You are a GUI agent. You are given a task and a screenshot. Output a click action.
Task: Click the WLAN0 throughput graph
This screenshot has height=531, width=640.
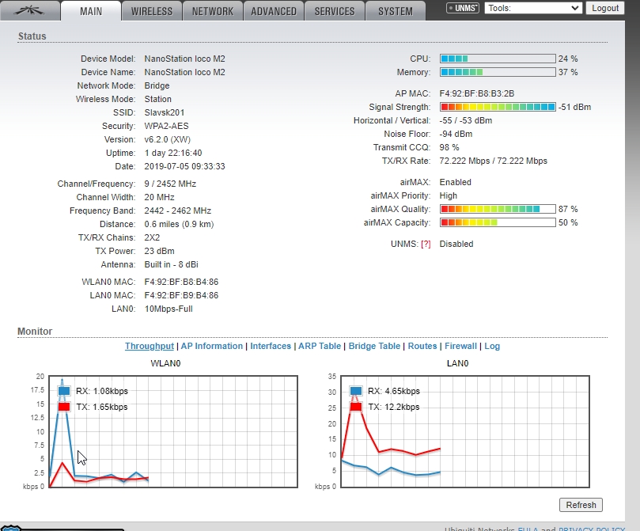(173, 431)
